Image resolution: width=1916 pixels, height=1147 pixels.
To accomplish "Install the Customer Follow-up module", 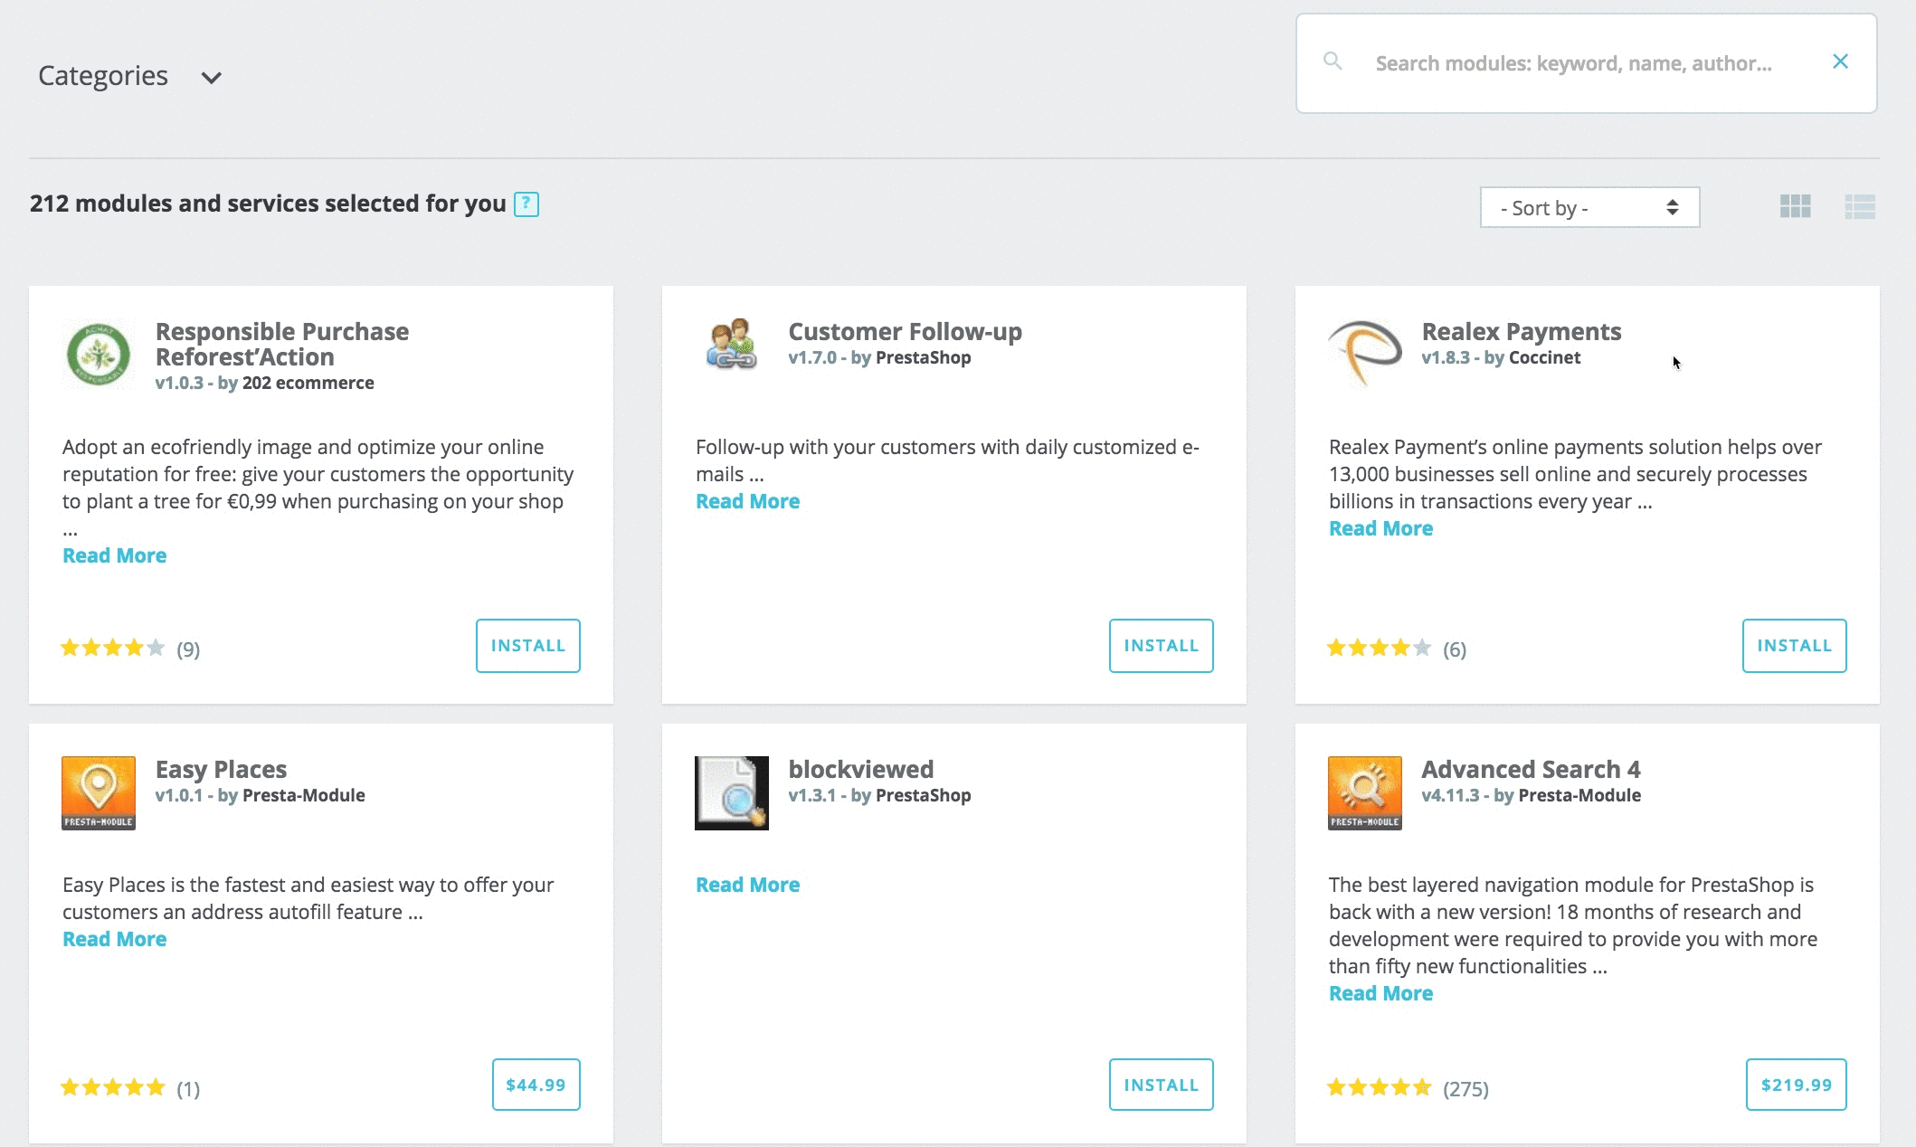I will pyautogui.click(x=1161, y=646).
